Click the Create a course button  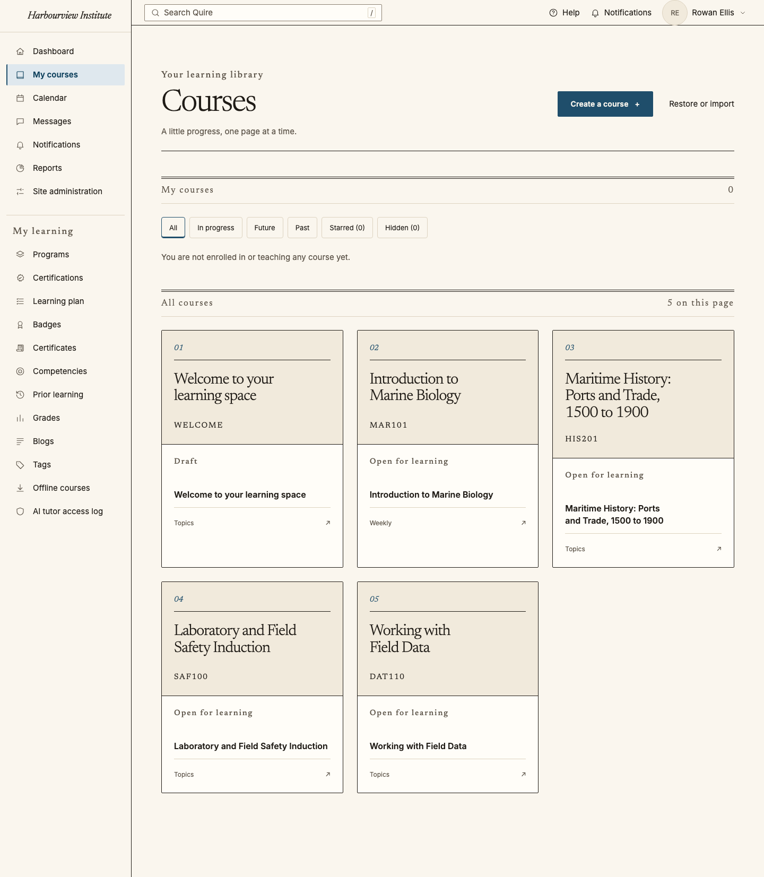(x=605, y=104)
